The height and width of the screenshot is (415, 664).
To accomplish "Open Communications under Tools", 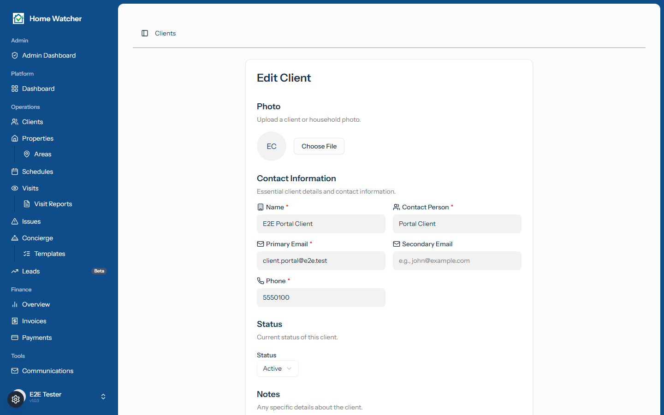I will pyautogui.click(x=59, y=371).
